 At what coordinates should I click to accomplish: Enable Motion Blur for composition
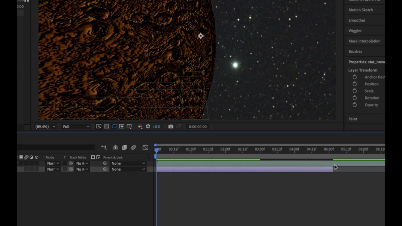(133, 147)
